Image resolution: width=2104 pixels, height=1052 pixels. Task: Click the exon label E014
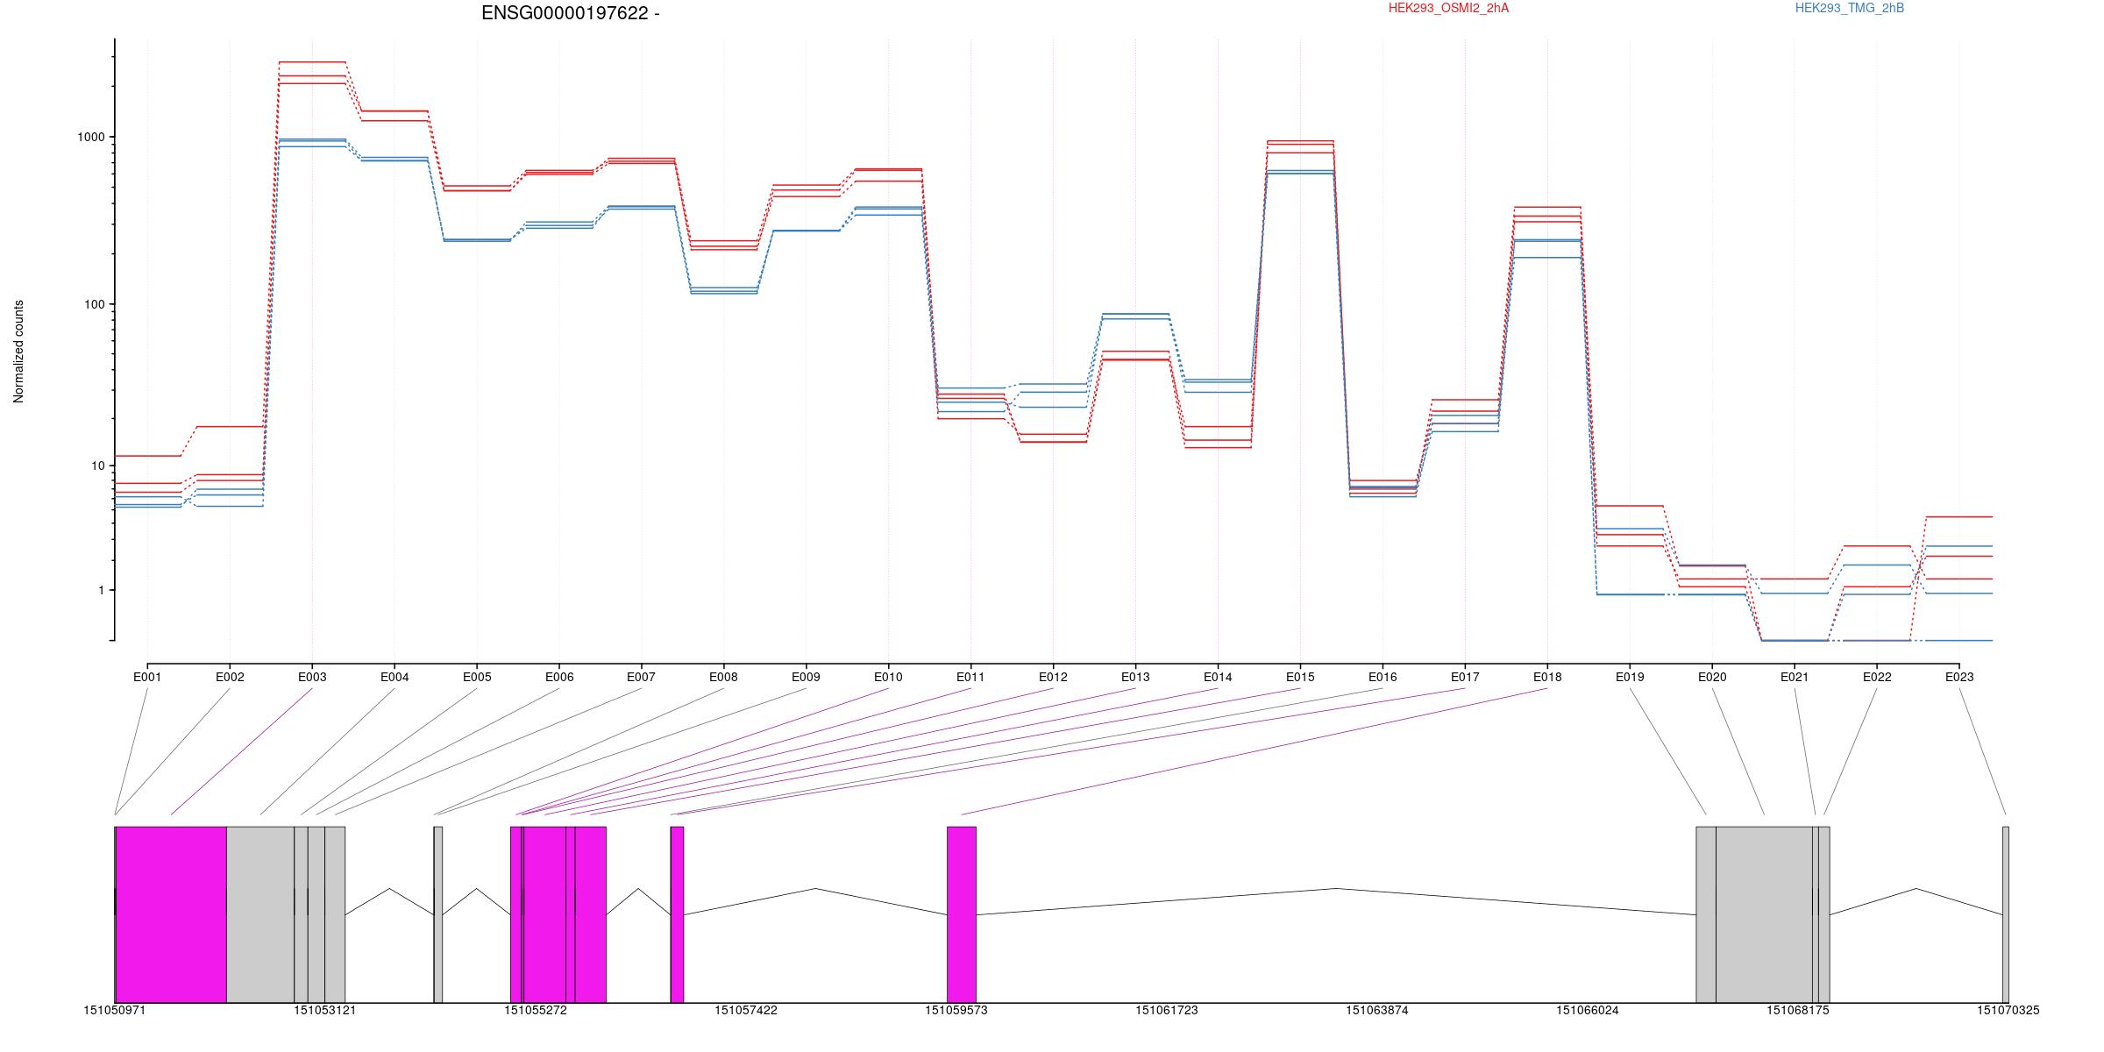(x=1218, y=677)
